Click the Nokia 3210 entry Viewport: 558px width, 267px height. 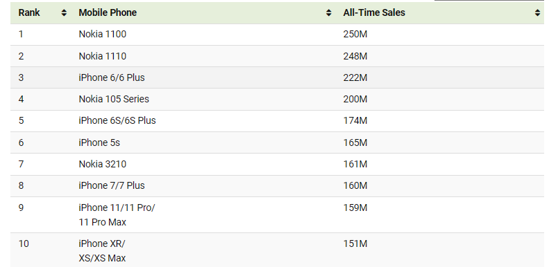[x=103, y=164]
